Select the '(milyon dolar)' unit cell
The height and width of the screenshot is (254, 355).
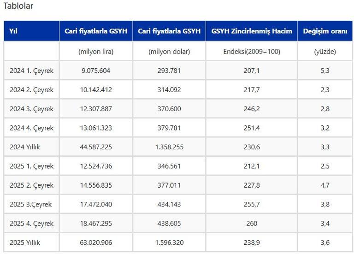(169, 52)
